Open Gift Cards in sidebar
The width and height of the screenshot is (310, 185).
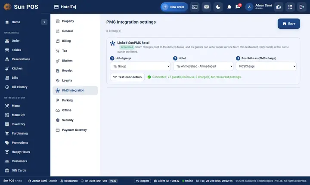click(x=25, y=170)
